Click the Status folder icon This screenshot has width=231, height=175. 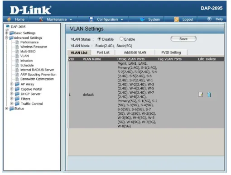tap(11, 109)
